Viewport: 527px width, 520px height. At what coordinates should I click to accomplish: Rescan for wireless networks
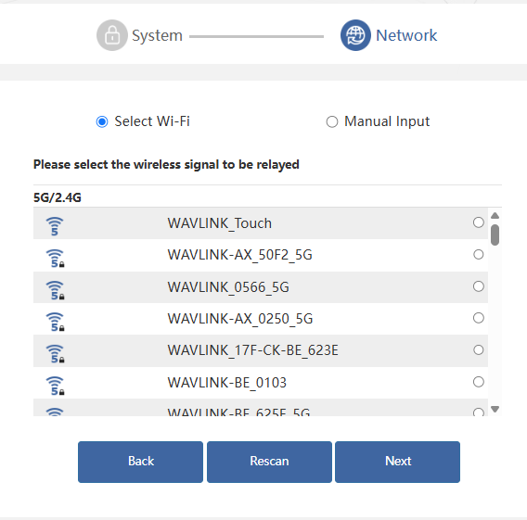[269, 462]
